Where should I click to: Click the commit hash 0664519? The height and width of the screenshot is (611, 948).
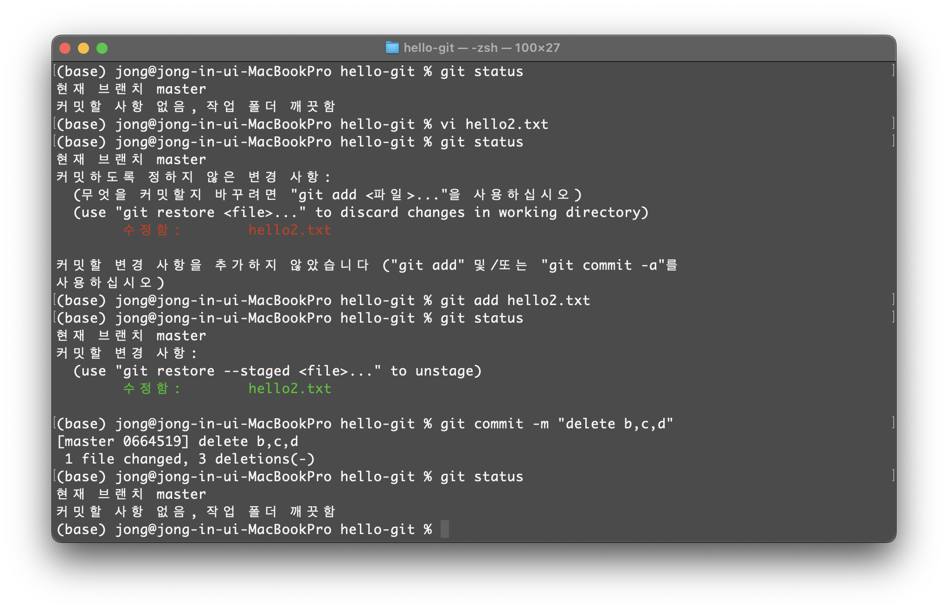point(152,441)
